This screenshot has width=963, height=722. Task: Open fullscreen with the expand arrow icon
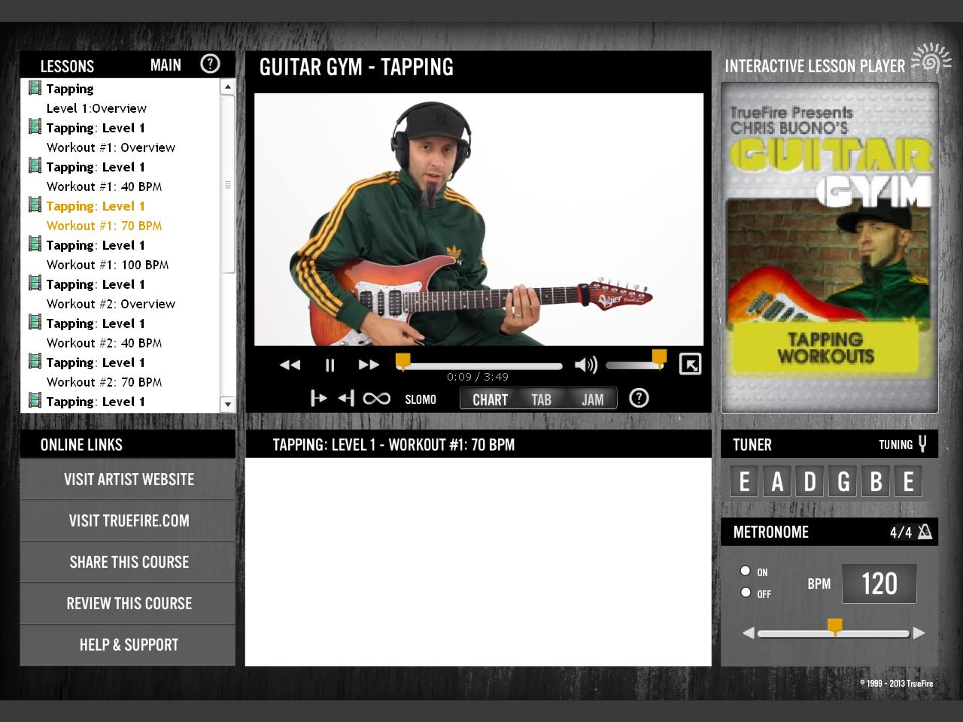click(690, 364)
